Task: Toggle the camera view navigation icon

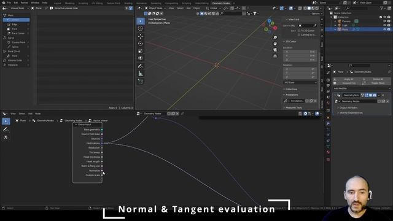Action: [275, 50]
